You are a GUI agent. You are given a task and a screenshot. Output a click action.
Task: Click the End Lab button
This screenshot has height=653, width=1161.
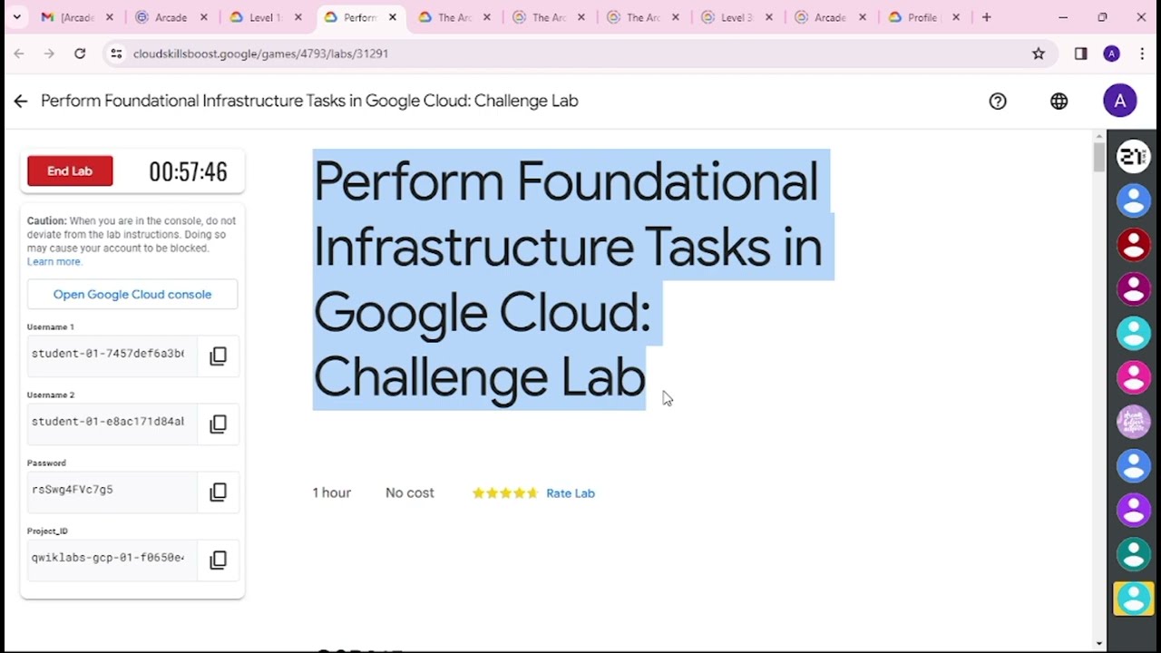point(70,171)
